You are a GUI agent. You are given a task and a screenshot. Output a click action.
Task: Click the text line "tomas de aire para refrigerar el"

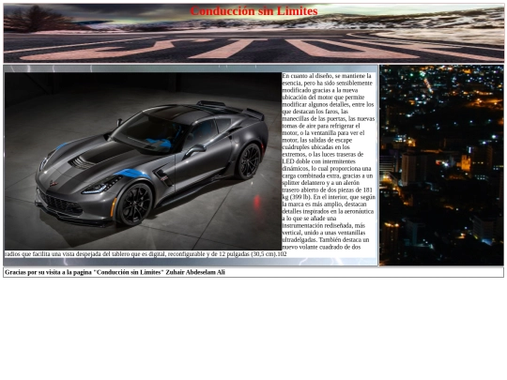tap(321, 126)
